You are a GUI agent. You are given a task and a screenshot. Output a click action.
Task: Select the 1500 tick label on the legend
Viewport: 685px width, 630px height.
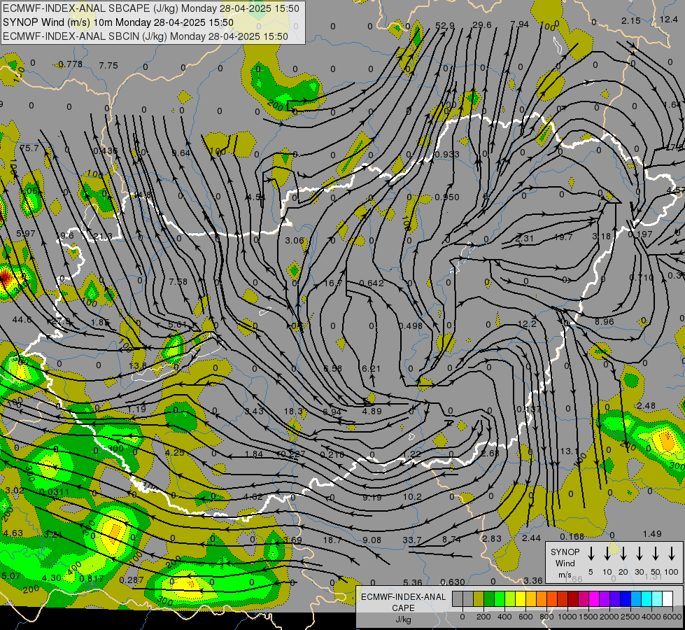[x=588, y=617]
